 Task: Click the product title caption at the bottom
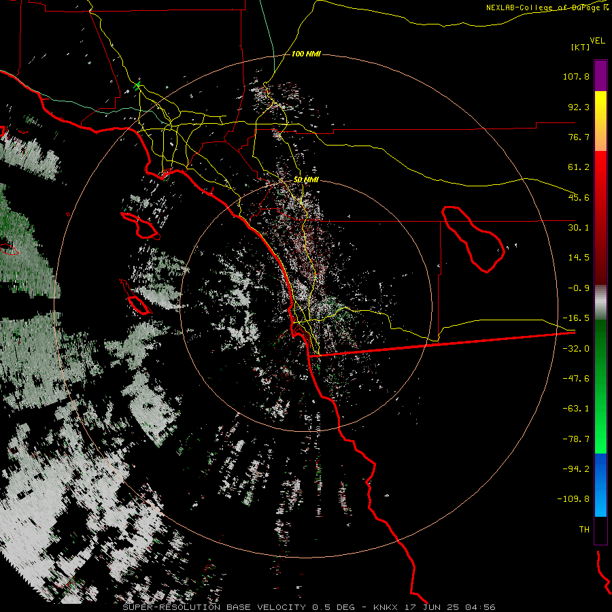tap(309, 607)
